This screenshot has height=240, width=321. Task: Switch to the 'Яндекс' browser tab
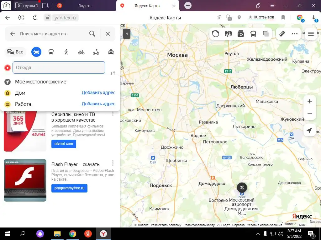[x=85, y=6]
